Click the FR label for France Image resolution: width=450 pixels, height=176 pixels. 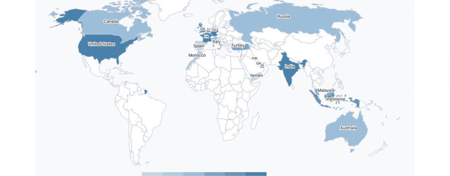click(206, 37)
